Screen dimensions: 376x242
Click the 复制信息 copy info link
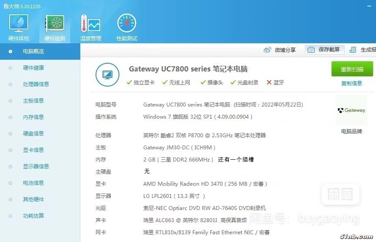coord(352,84)
